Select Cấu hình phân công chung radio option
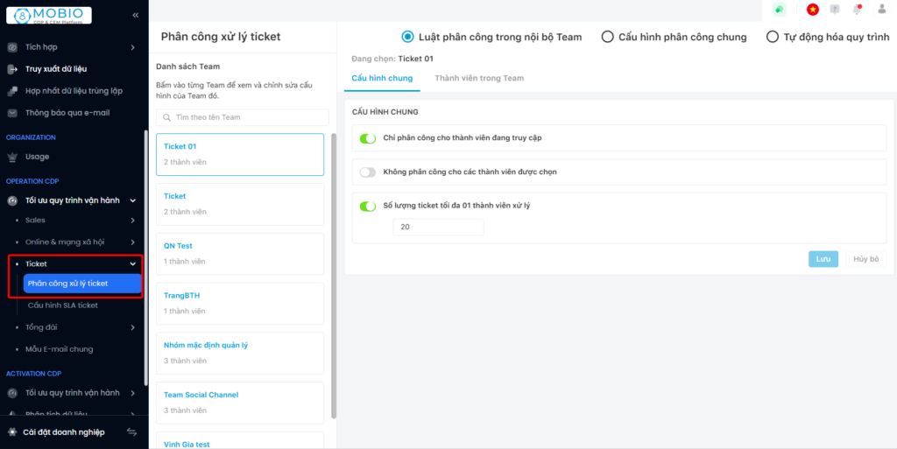 tap(608, 37)
